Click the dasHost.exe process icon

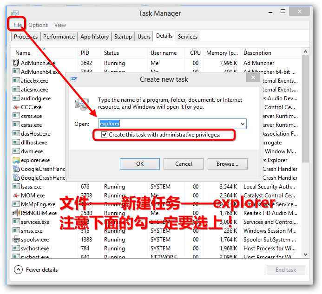(x=16, y=133)
